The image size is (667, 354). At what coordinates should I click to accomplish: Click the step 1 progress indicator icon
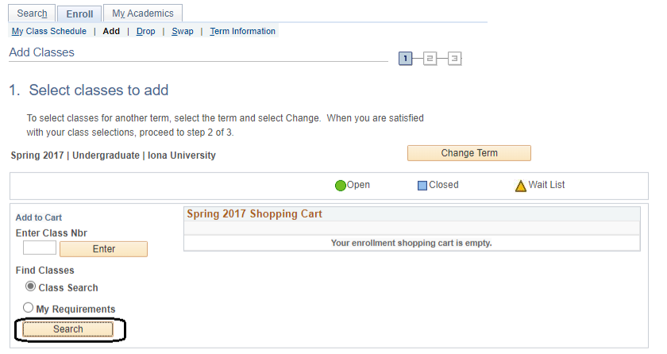click(406, 59)
